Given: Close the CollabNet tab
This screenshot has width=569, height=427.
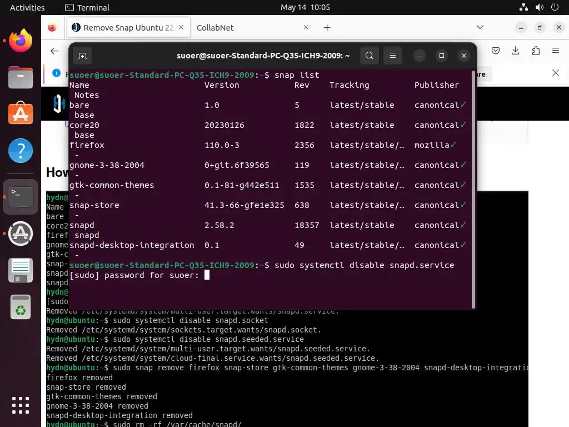Looking at the screenshot, I should coord(306,28).
